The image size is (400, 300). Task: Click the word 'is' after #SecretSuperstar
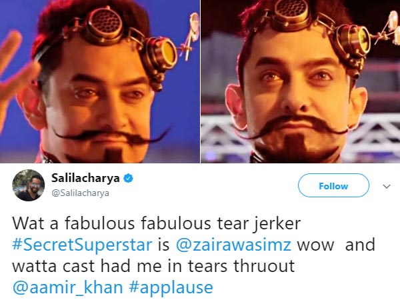[x=164, y=245]
